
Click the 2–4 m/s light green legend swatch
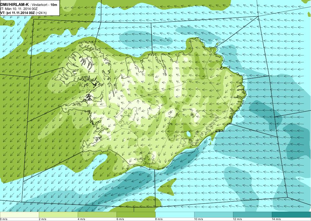pos(58,215)
